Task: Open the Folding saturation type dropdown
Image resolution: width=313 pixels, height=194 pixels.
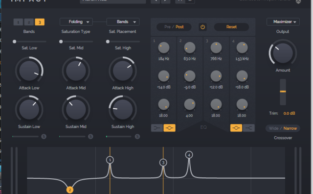Action: [76, 22]
